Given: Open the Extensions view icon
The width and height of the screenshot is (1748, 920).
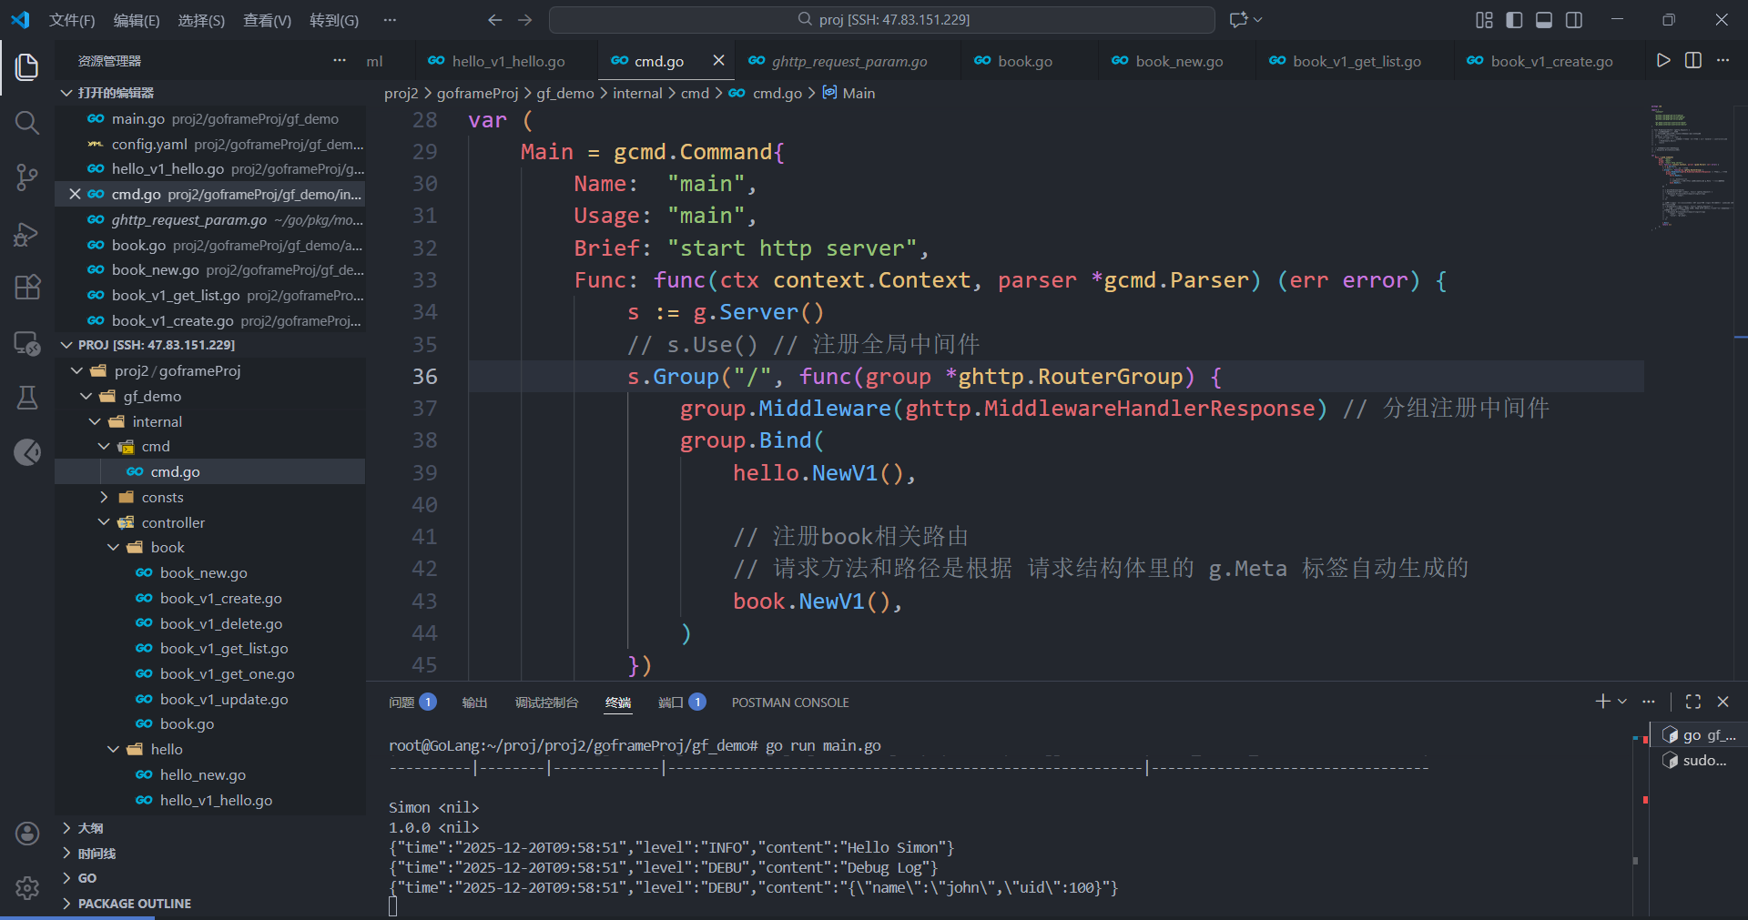Looking at the screenshot, I should [x=27, y=288].
